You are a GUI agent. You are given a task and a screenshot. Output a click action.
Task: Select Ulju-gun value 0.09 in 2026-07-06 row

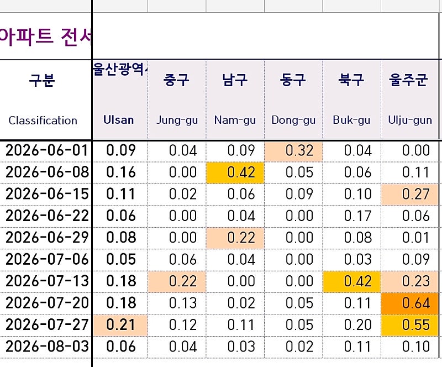point(410,260)
